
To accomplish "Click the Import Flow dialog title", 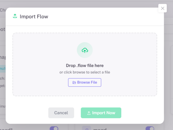I will [x=34, y=17].
